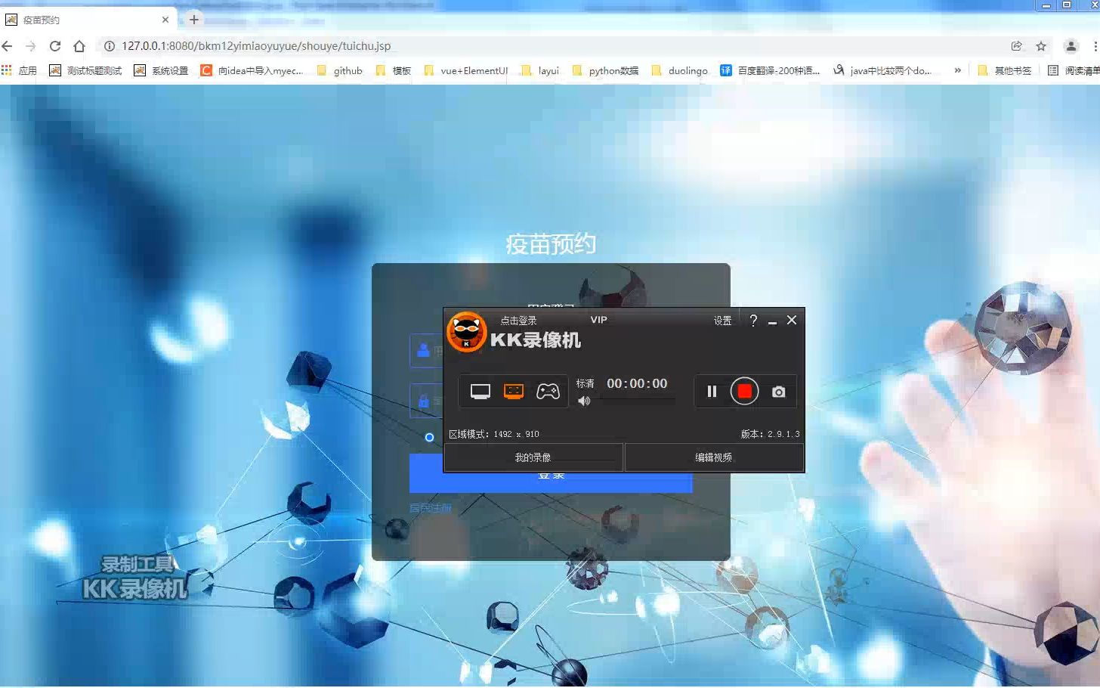The height and width of the screenshot is (688, 1100).
Task: Expand bookmarks overflow chevron
Action: click(958, 70)
